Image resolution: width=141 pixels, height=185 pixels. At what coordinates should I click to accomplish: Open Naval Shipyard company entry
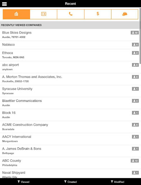[x=70, y=173]
